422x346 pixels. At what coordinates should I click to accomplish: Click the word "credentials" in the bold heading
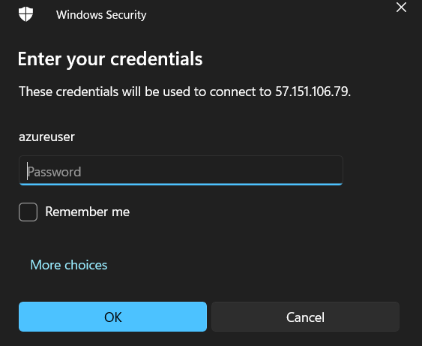click(x=157, y=59)
